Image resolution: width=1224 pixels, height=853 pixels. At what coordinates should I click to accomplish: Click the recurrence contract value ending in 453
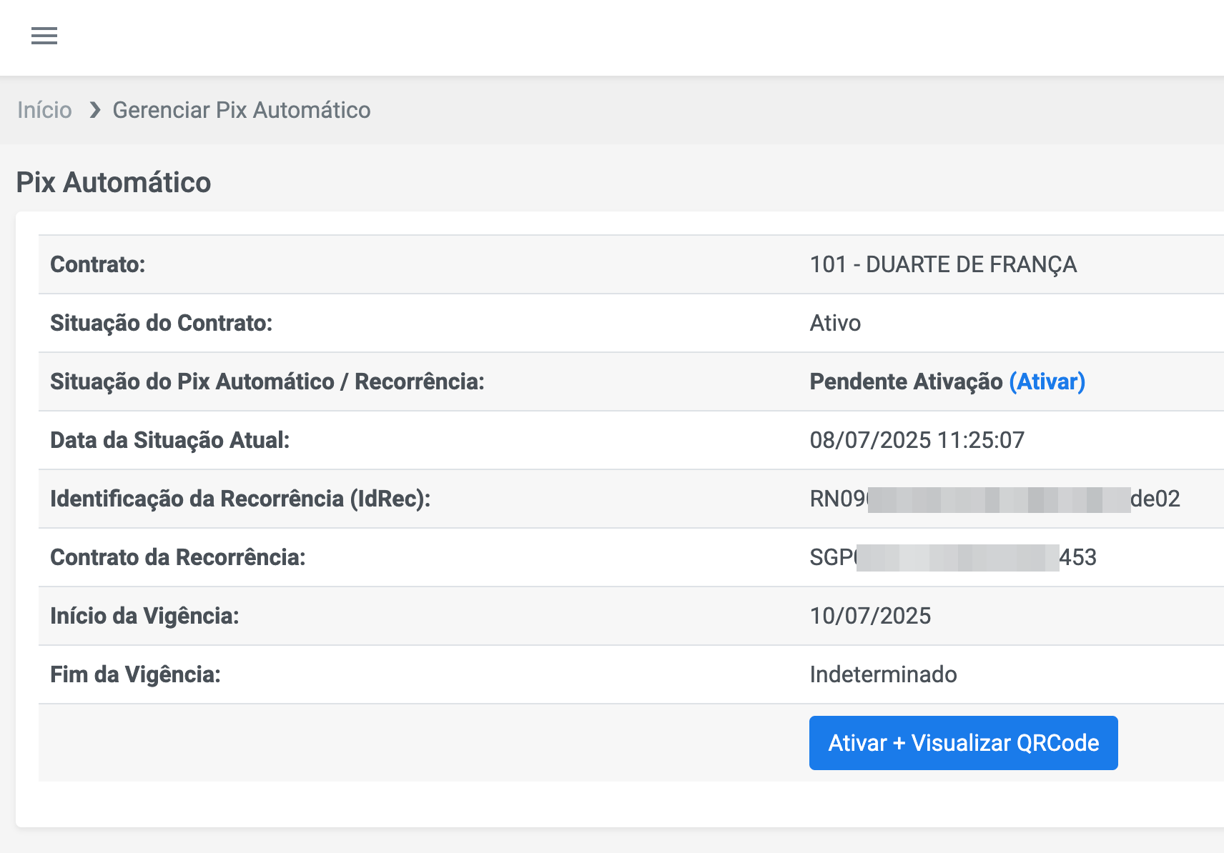(952, 557)
